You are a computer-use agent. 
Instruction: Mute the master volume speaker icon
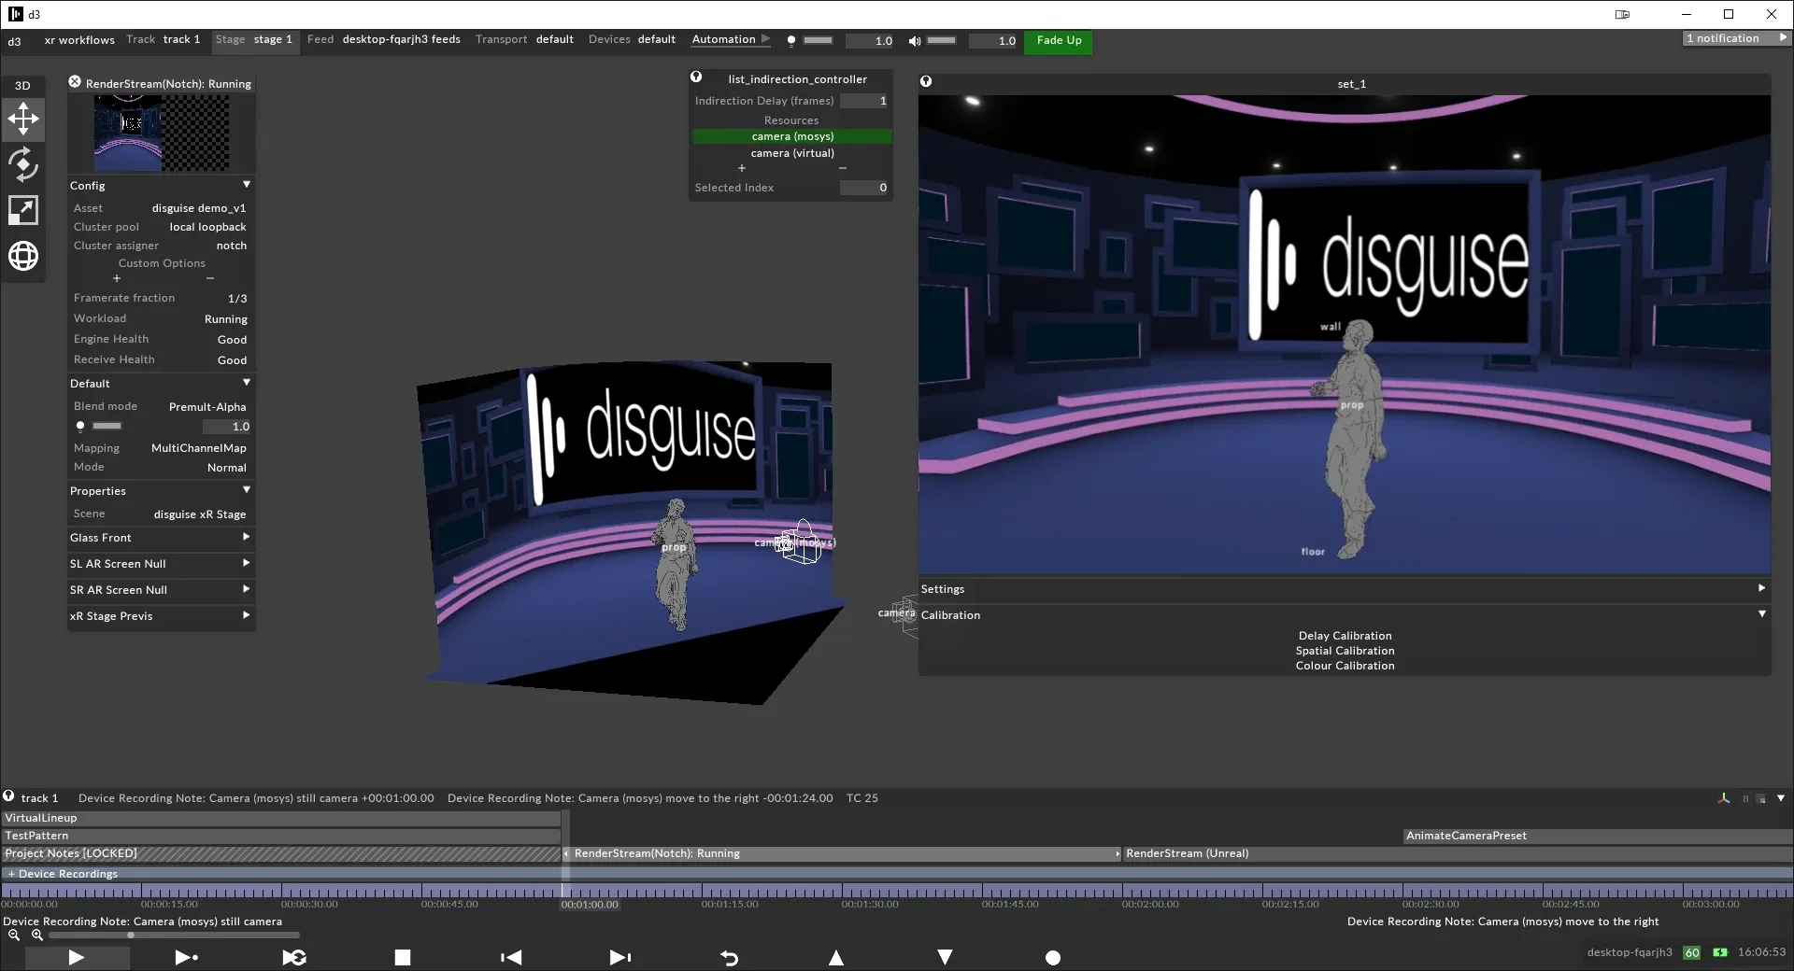[915, 41]
